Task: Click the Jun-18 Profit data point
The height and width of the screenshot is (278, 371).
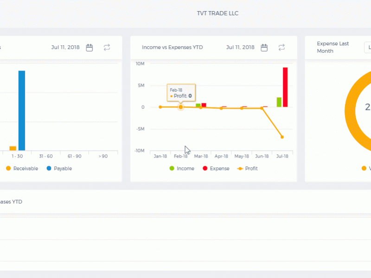Action: pos(262,108)
